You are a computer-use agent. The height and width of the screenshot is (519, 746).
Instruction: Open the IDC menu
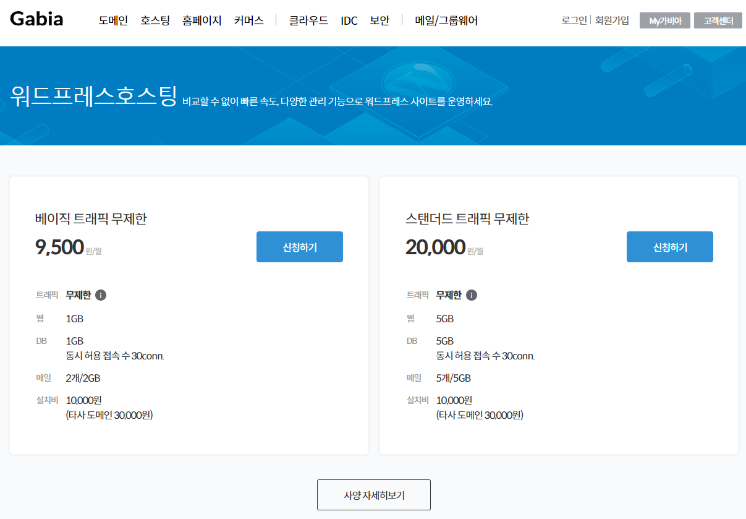point(349,20)
